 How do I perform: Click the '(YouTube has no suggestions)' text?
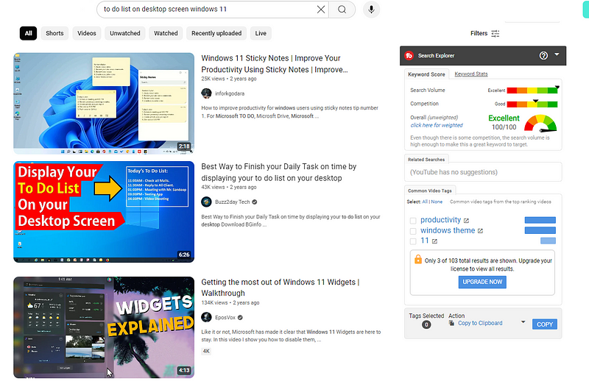pos(454,172)
